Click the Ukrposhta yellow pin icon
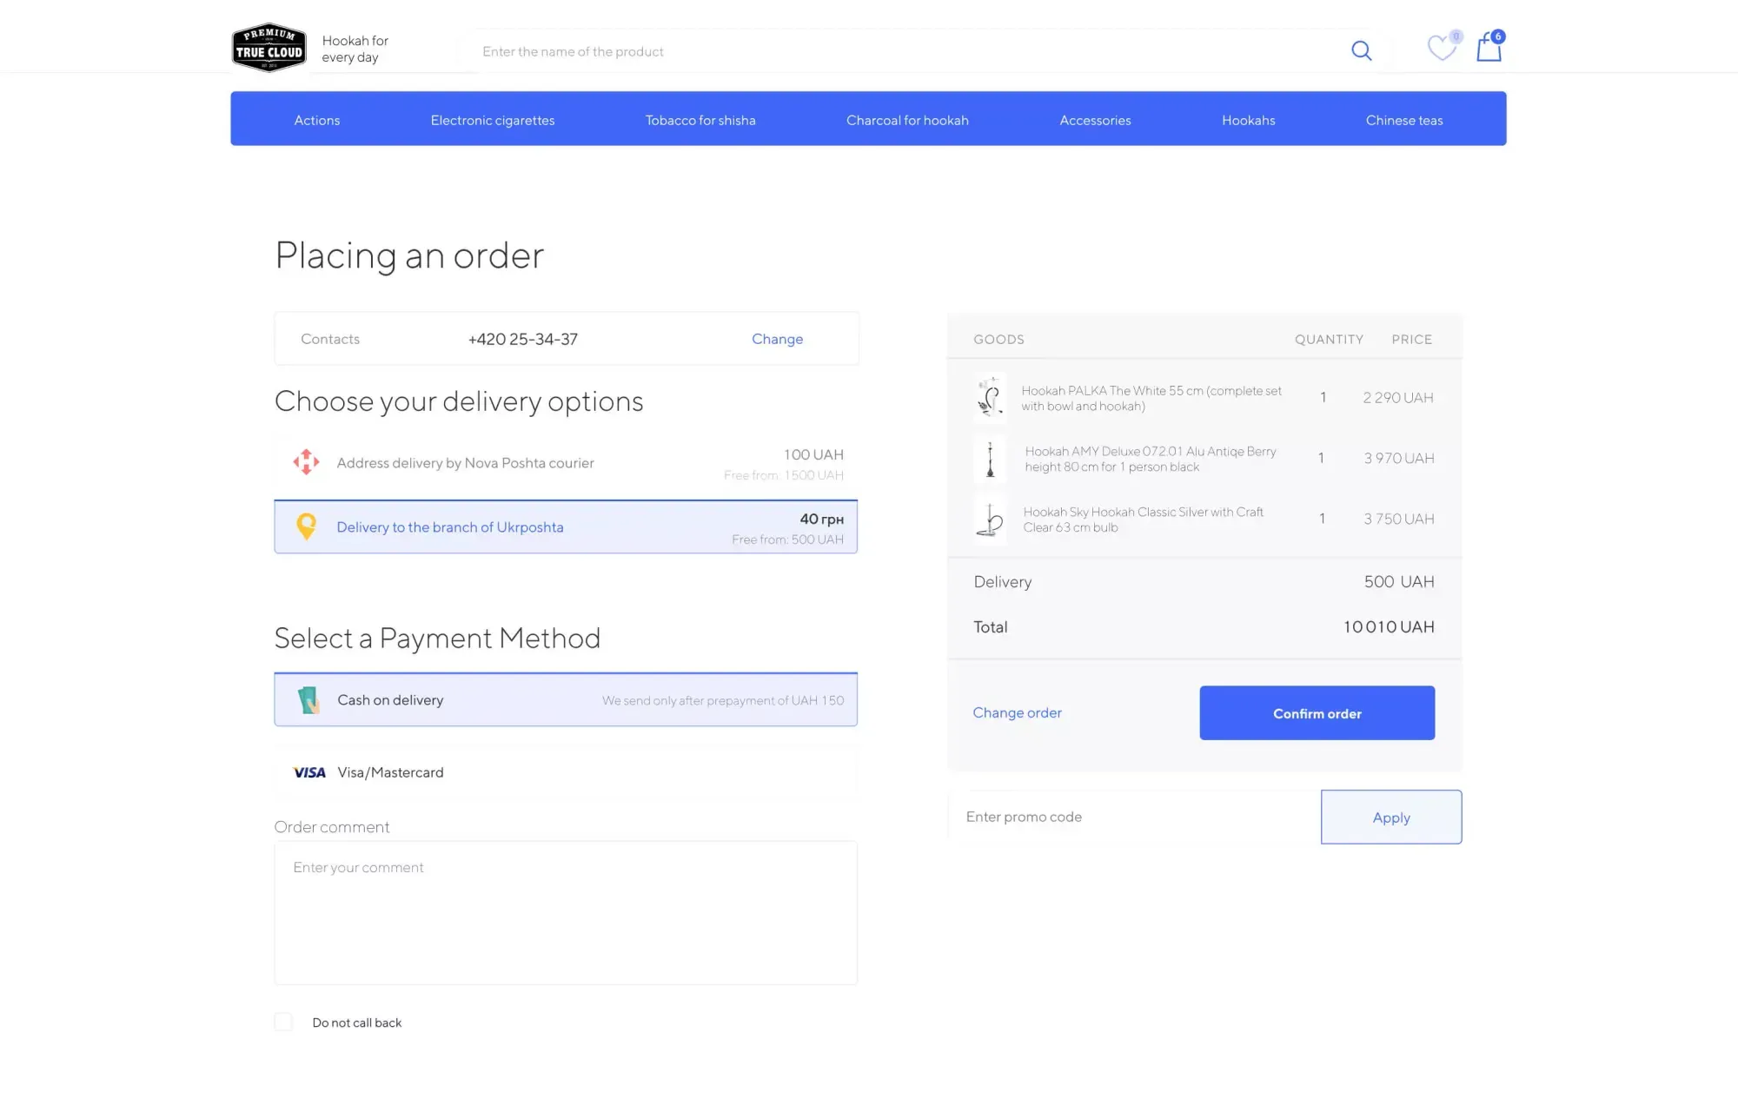 [x=306, y=526]
